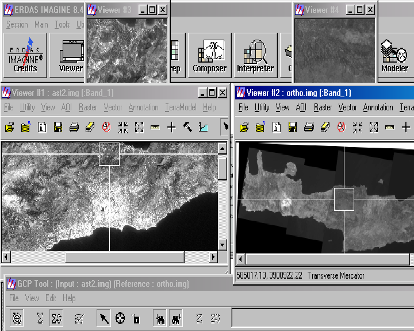This screenshot has height=331, width=414.
Task: Click red Reset Zoom icon in Viewer #1
Action: pos(106,128)
